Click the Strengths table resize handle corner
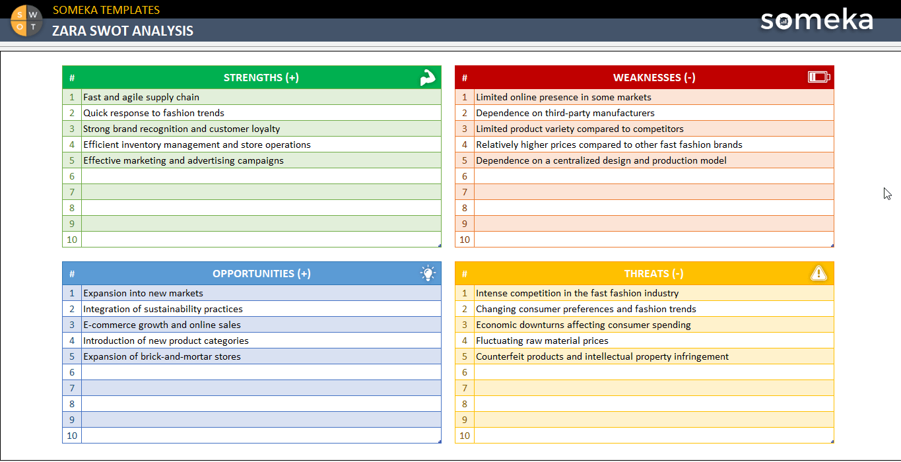Screen dimensions: 901x462 440,246
